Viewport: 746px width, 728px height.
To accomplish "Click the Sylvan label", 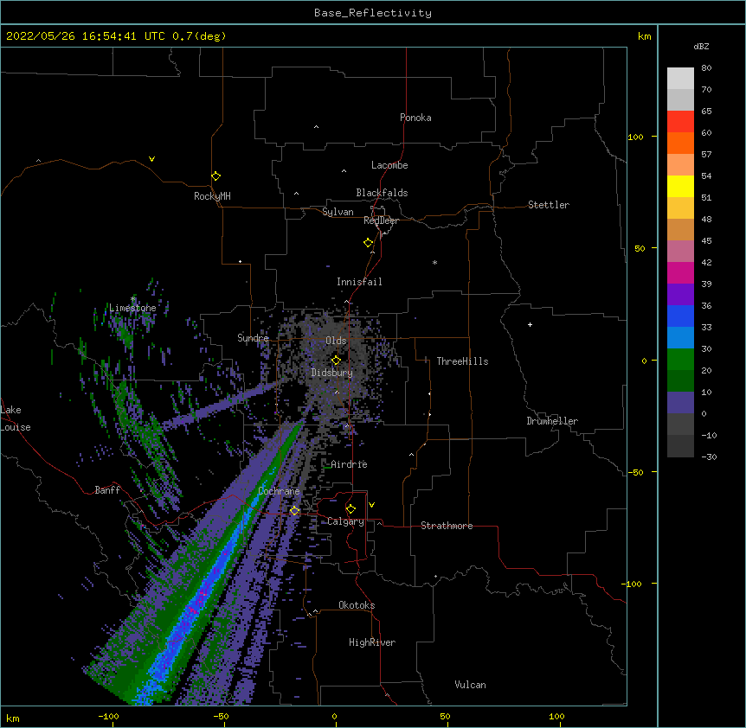I will (338, 212).
